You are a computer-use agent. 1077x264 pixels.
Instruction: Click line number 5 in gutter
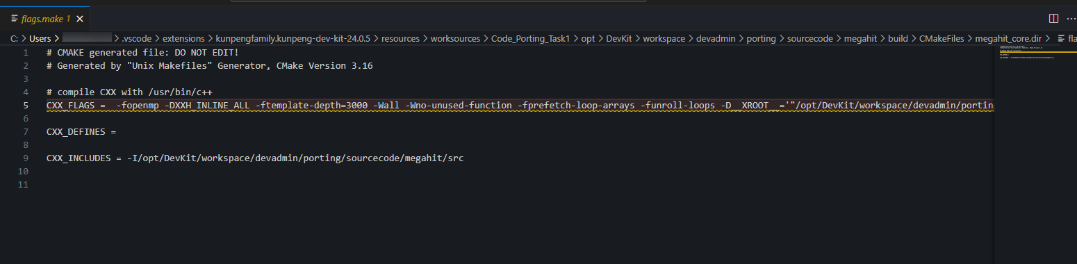[25, 105]
